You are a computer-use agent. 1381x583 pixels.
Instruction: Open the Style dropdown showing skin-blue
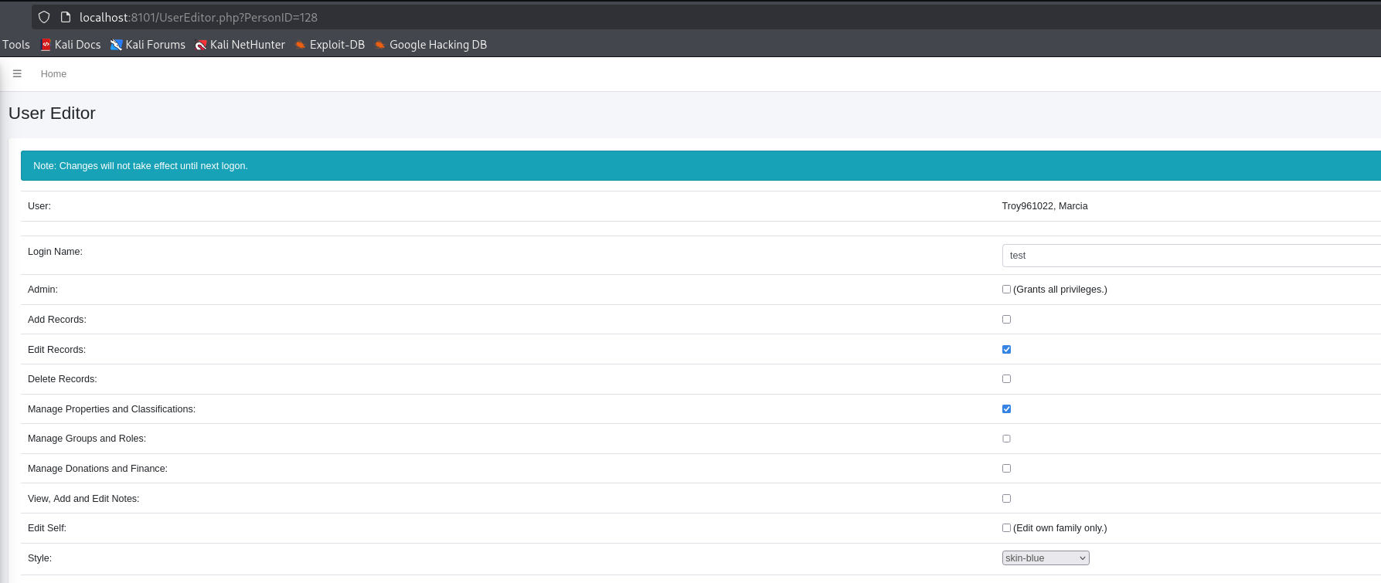click(1046, 558)
